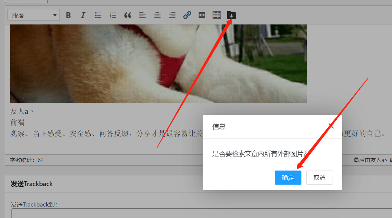The width and height of the screenshot is (392, 218).
Task: Apply italic formatting
Action: [83, 15]
